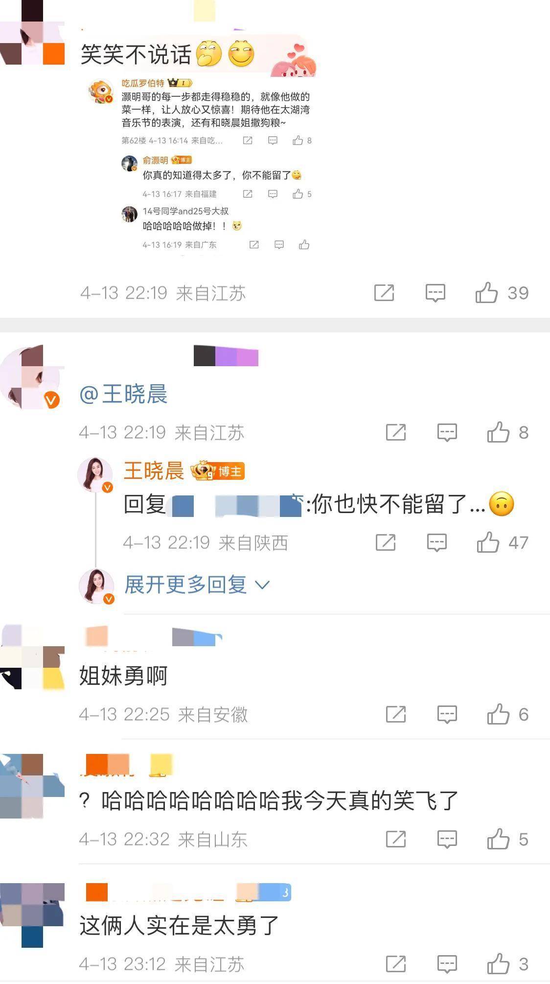Reply to the 姐妹勇啊 comment
This screenshot has height=984, width=550.
point(447,714)
